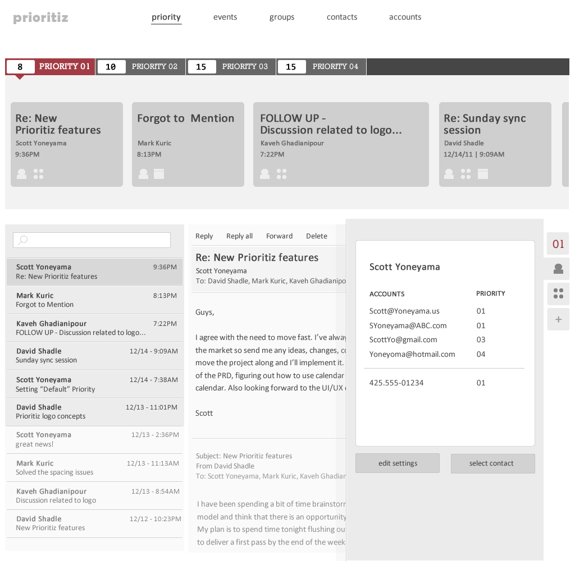Open the FOLLOW UP Discussion related to logo card

341,144
